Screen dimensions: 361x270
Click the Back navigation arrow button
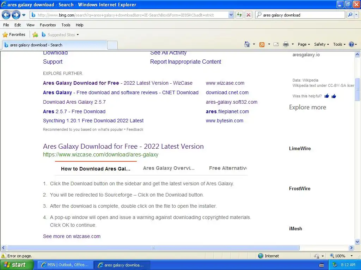(x=6, y=15)
